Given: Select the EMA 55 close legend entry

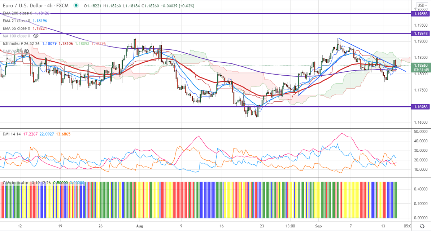Looking at the screenshot, I should click(x=16, y=28).
